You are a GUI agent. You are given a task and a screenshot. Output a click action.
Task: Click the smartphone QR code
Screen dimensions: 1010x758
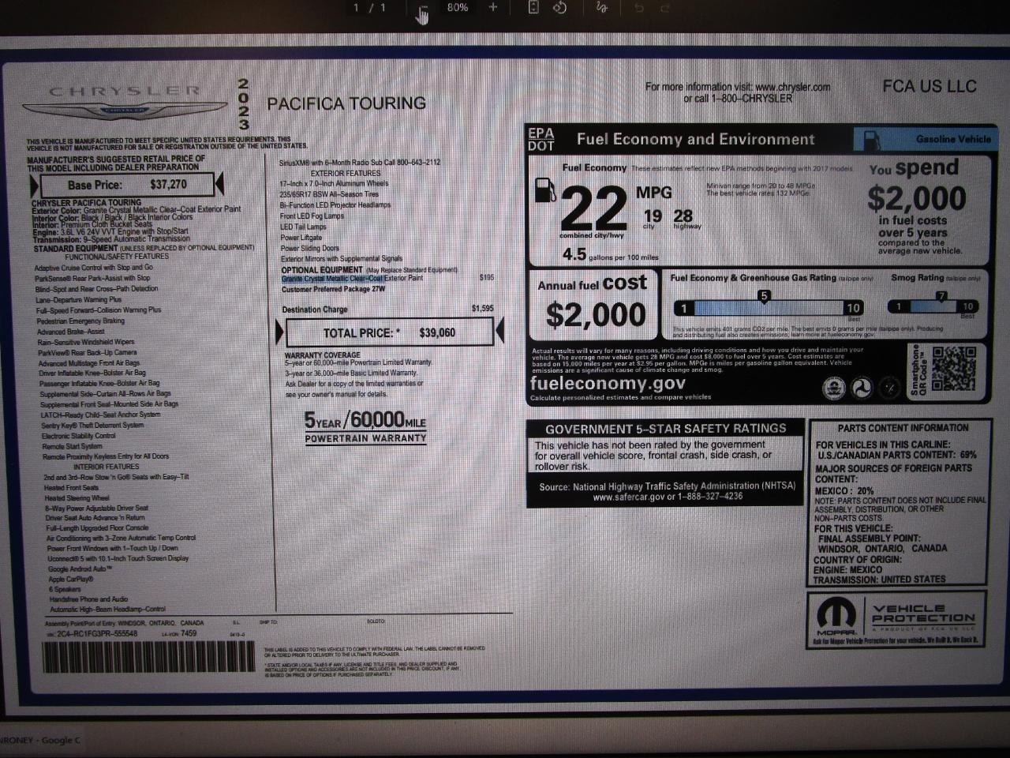(x=953, y=370)
